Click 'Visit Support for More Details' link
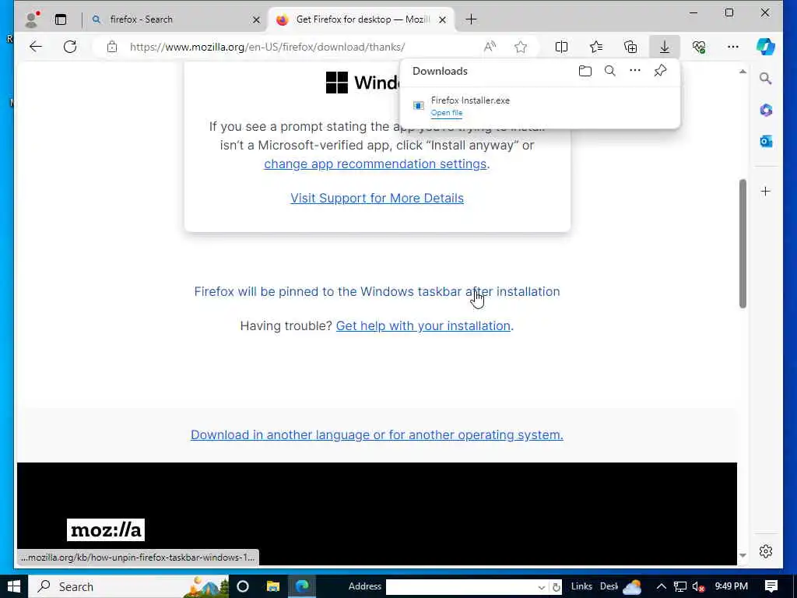Image resolution: width=797 pixels, height=598 pixels. [377, 198]
